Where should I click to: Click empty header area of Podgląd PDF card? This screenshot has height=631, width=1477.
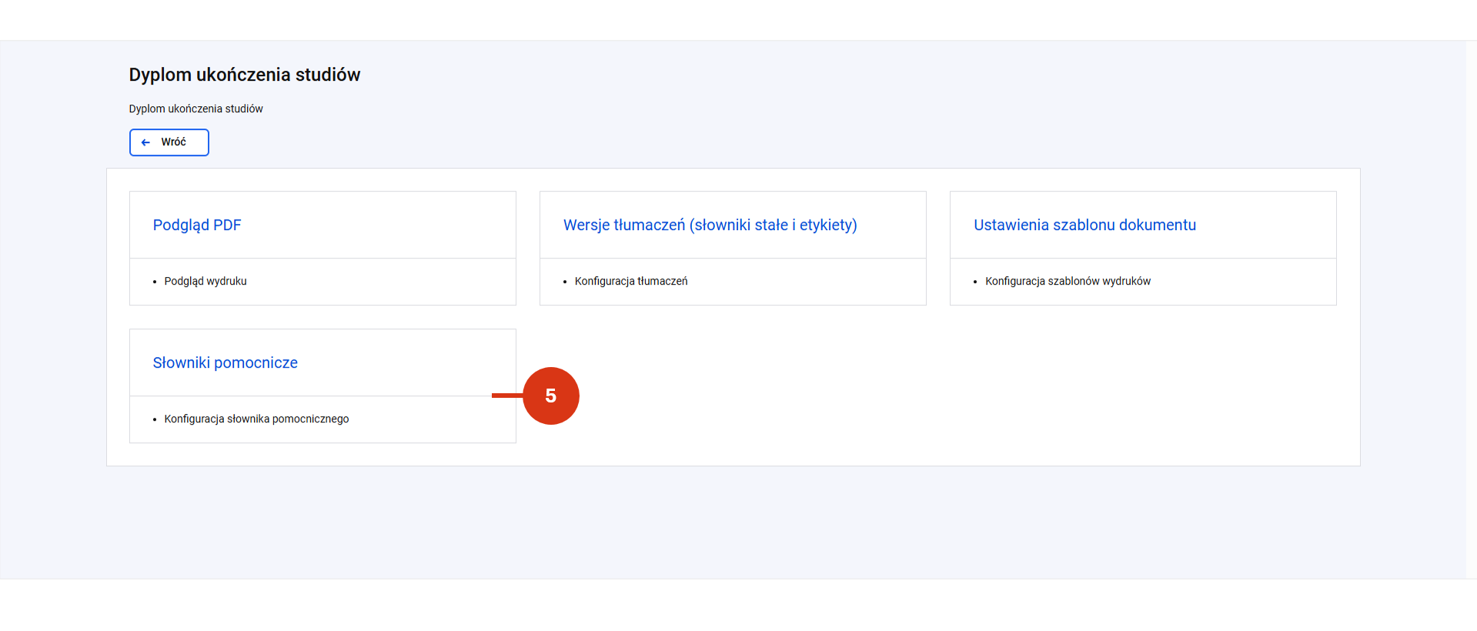377,225
